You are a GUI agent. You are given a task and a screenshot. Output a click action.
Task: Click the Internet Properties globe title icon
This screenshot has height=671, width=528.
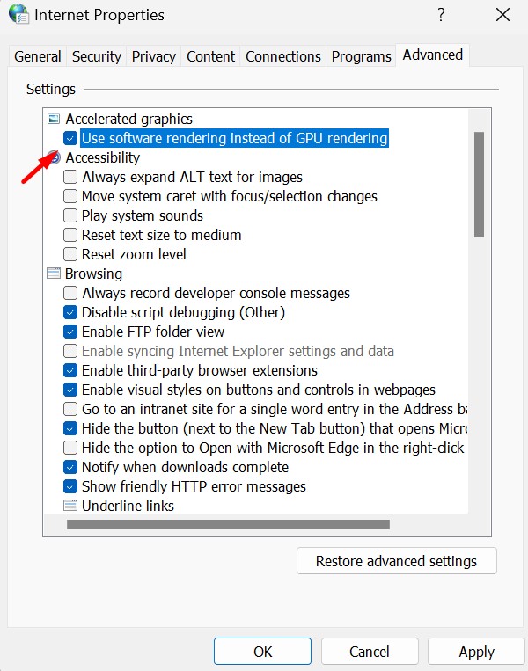(18, 15)
